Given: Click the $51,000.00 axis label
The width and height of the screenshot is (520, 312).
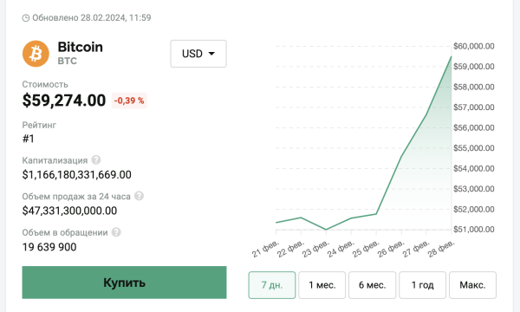Looking at the screenshot, I should pyautogui.click(x=474, y=230).
